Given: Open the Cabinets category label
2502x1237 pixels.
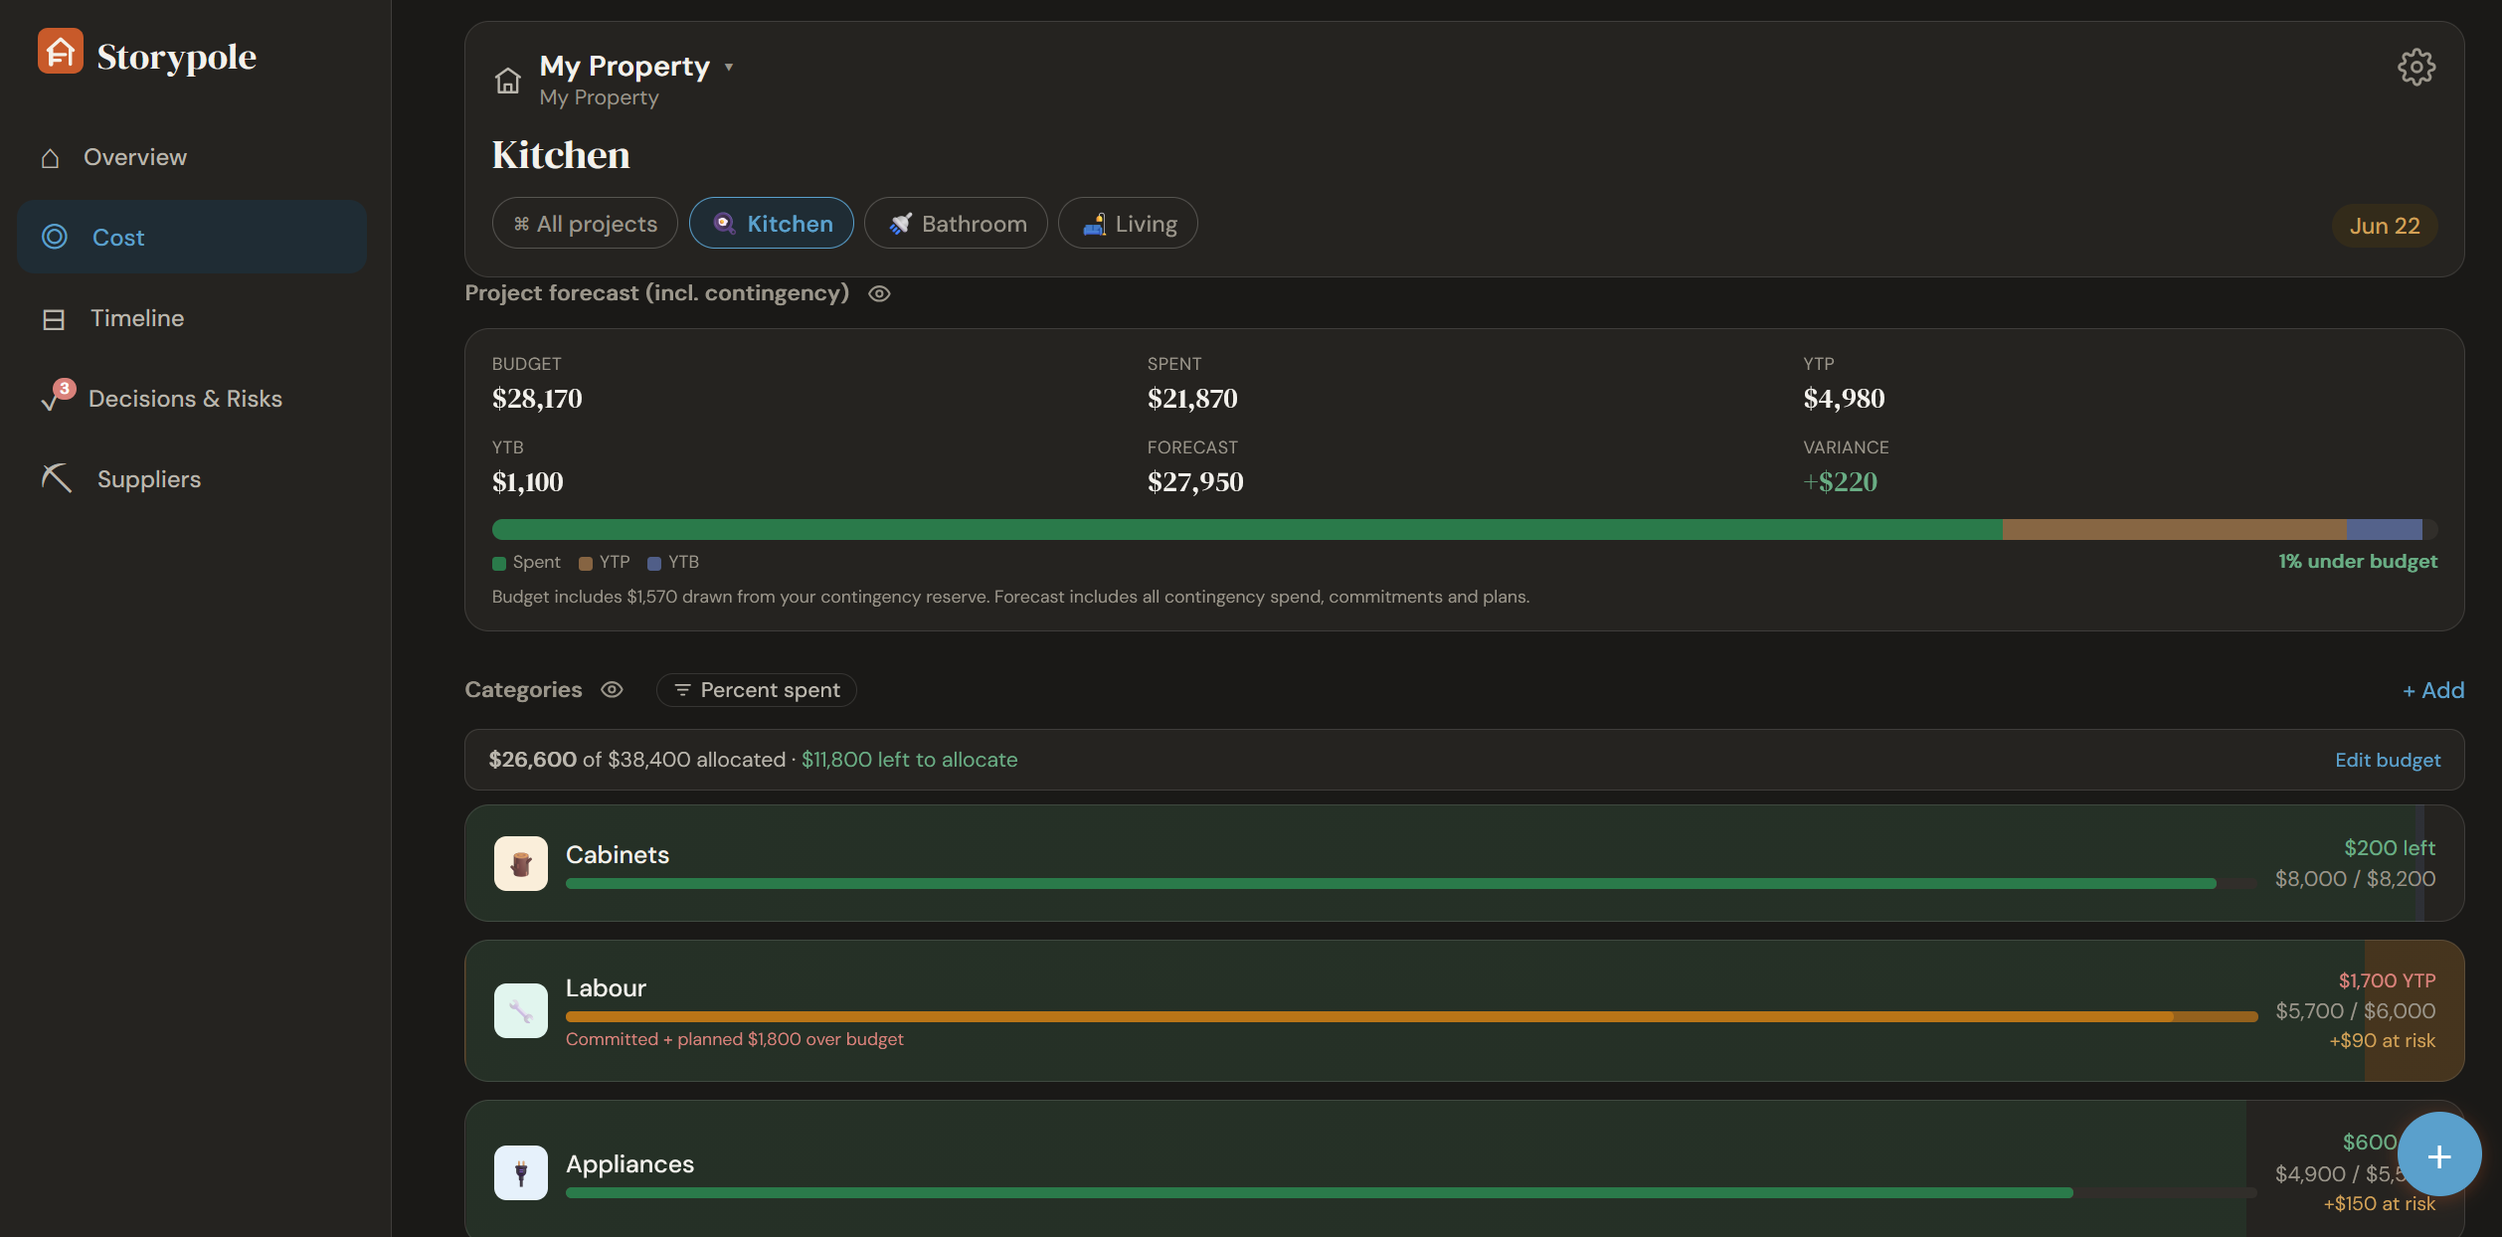Looking at the screenshot, I should click(618, 854).
